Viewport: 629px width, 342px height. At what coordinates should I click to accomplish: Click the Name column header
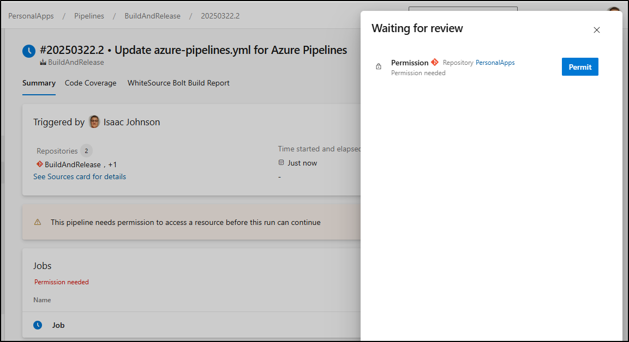tap(42, 300)
